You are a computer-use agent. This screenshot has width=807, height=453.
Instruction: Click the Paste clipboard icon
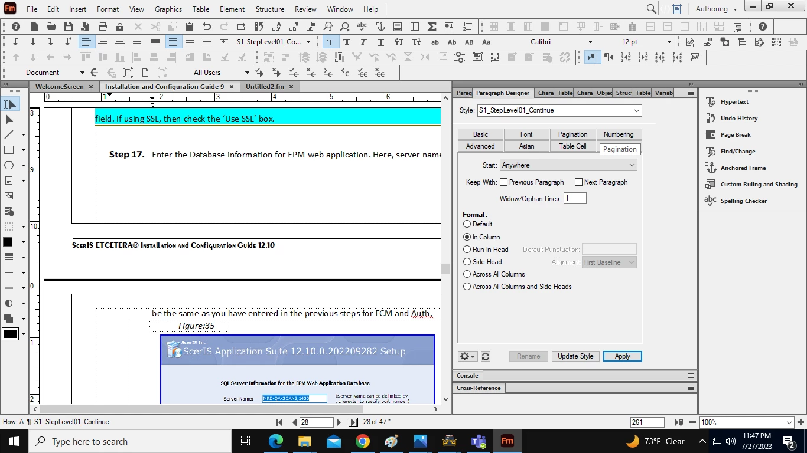[x=190, y=27]
